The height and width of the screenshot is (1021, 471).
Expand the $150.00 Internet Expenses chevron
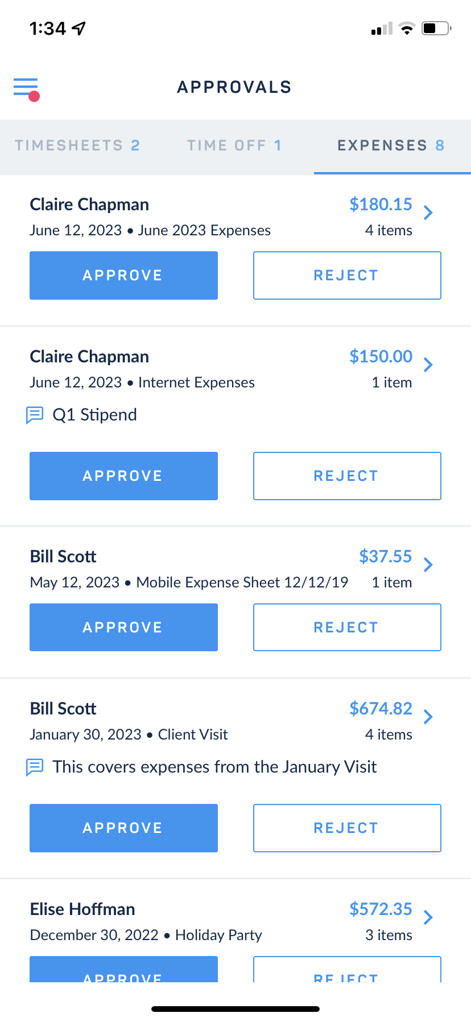click(x=428, y=365)
